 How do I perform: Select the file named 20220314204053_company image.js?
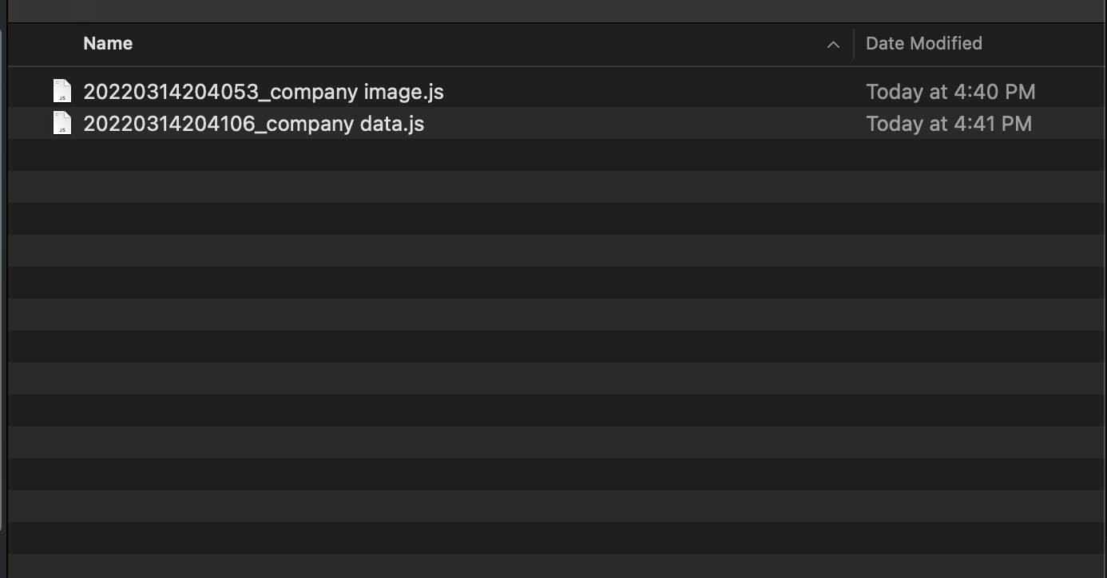point(263,92)
